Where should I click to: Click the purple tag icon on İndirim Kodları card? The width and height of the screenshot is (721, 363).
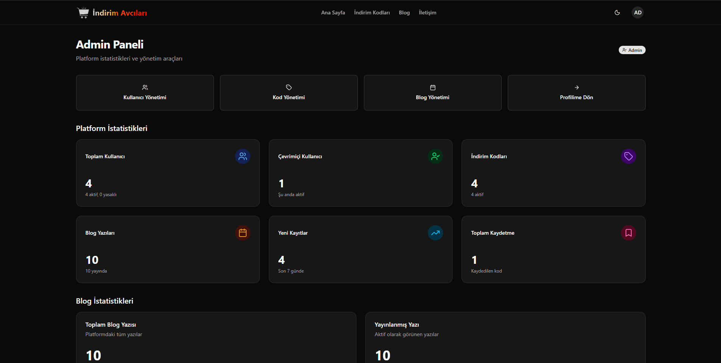[x=628, y=156]
